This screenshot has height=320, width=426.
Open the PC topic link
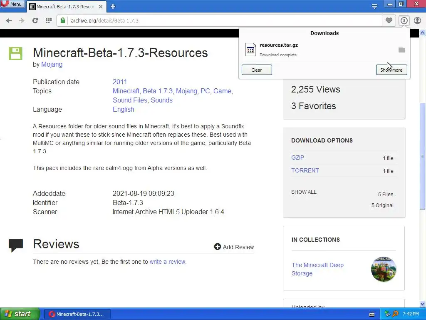click(x=205, y=91)
